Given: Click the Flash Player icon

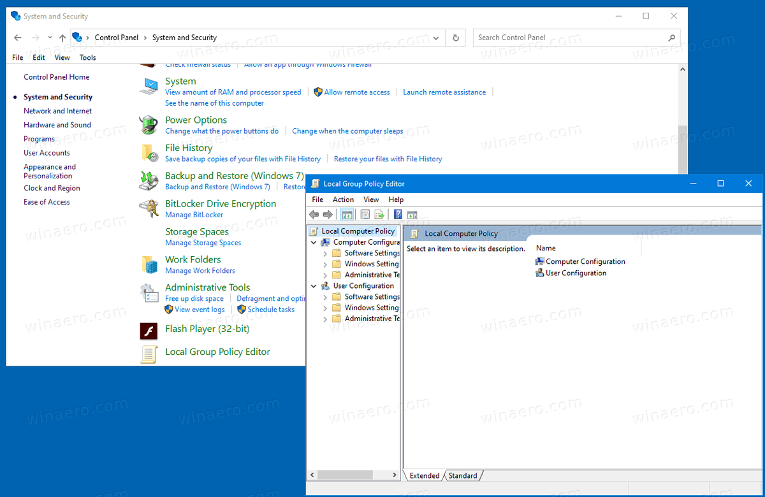Looking at the screenshot, I should (149, 331).
